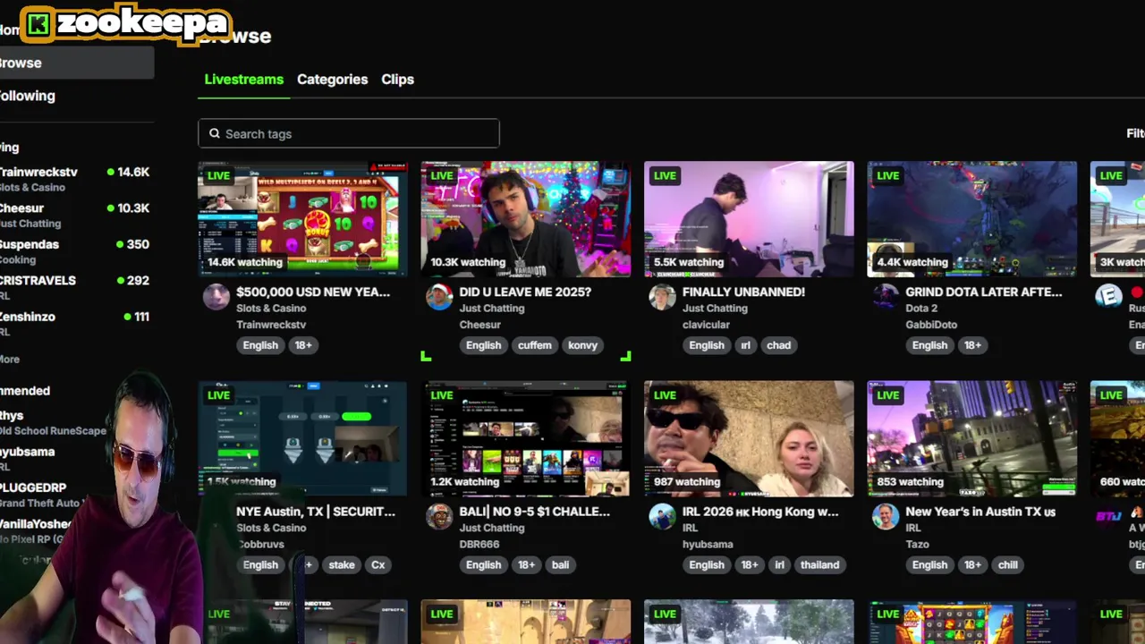Select the stake tag on Cobbruvs stream

[x=342, y=564]
